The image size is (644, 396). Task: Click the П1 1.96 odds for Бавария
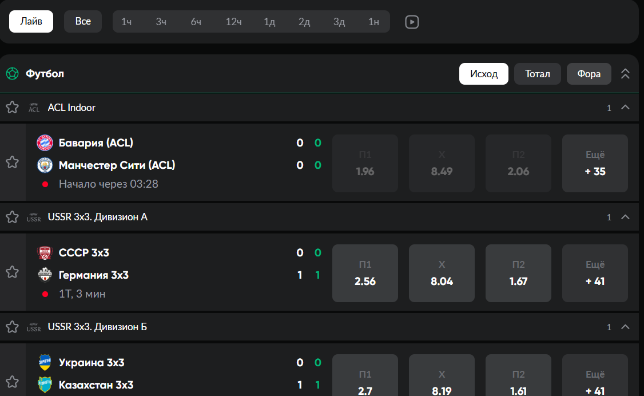pyautogui.click(x=365, y=164)
